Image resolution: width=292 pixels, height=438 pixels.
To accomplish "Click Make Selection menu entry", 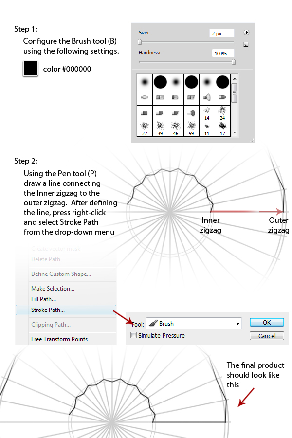I will pos(53,289).
